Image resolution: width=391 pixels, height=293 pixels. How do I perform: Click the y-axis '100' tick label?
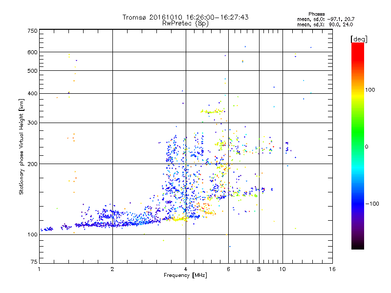32,234
